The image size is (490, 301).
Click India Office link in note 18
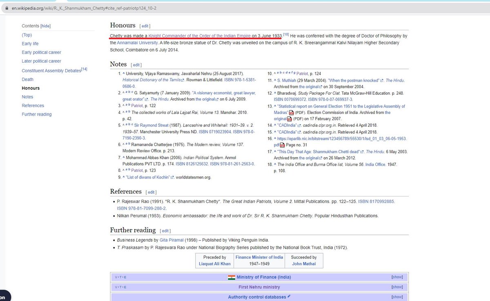click(x=375, y=165)
